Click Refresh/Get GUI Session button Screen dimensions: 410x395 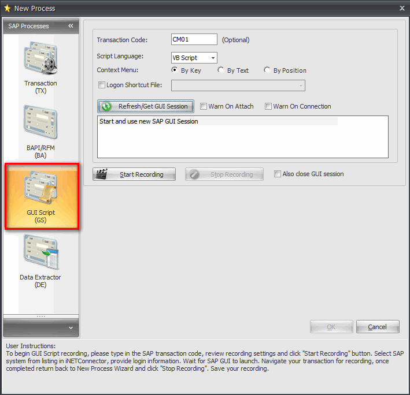[x=146, y=106]
